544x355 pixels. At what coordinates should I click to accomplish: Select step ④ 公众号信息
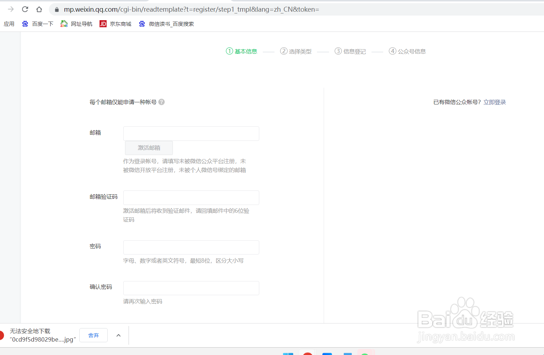(407, 51)
